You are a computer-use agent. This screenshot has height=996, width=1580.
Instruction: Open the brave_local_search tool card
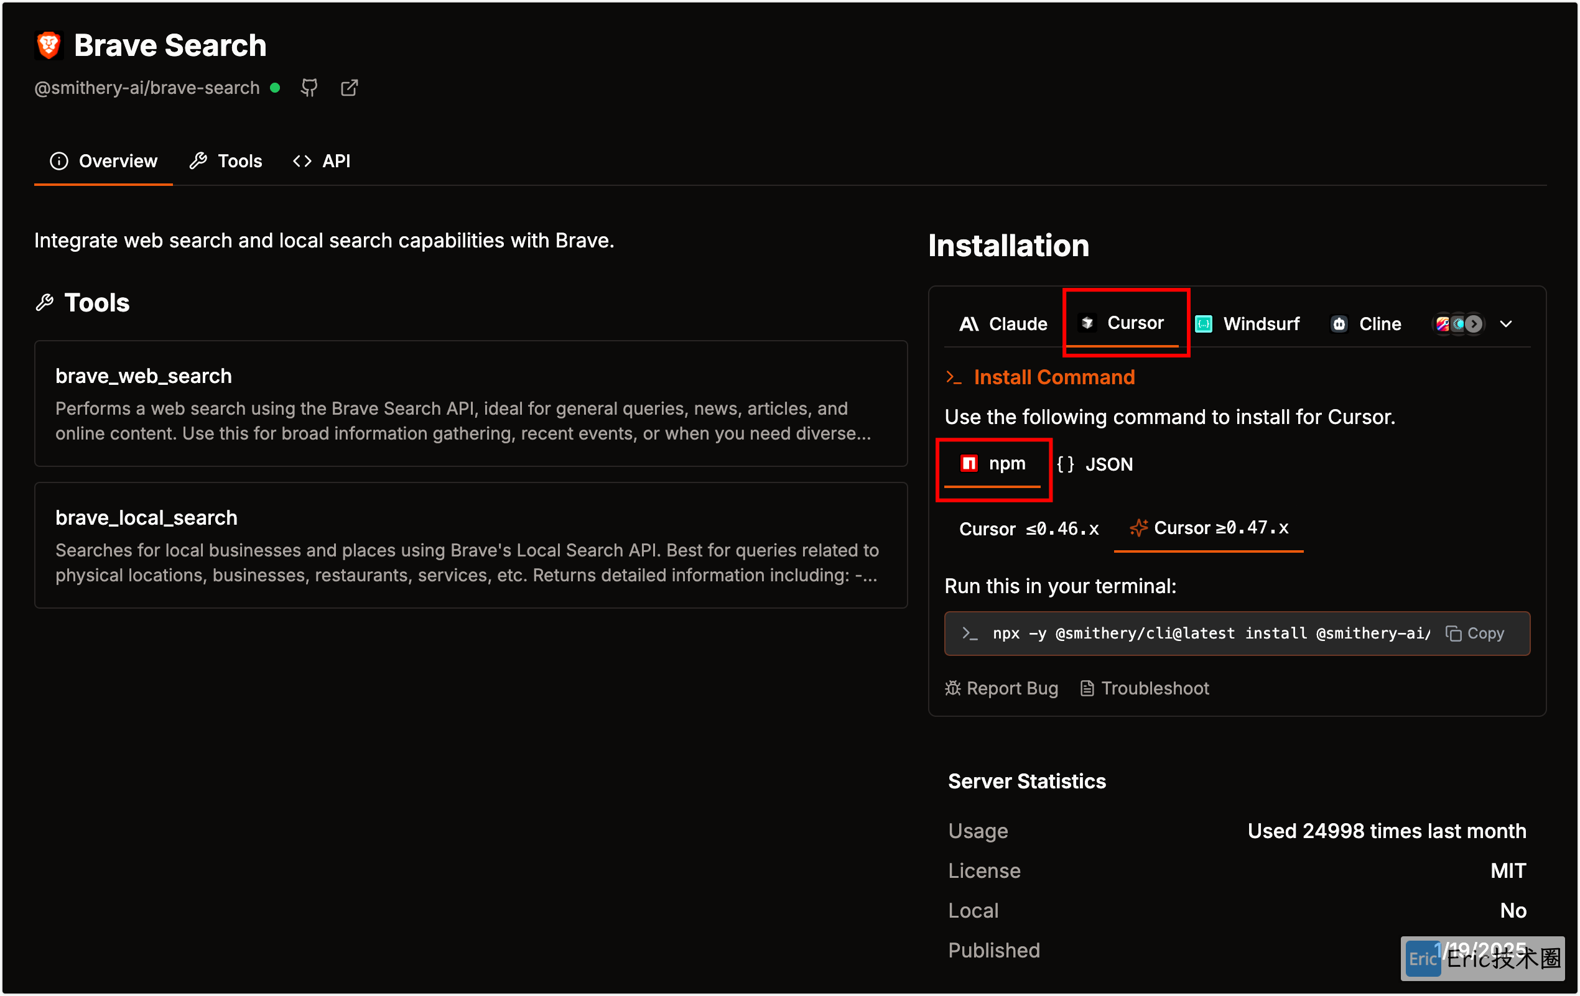pyautogui.click(x=471, y=545)
